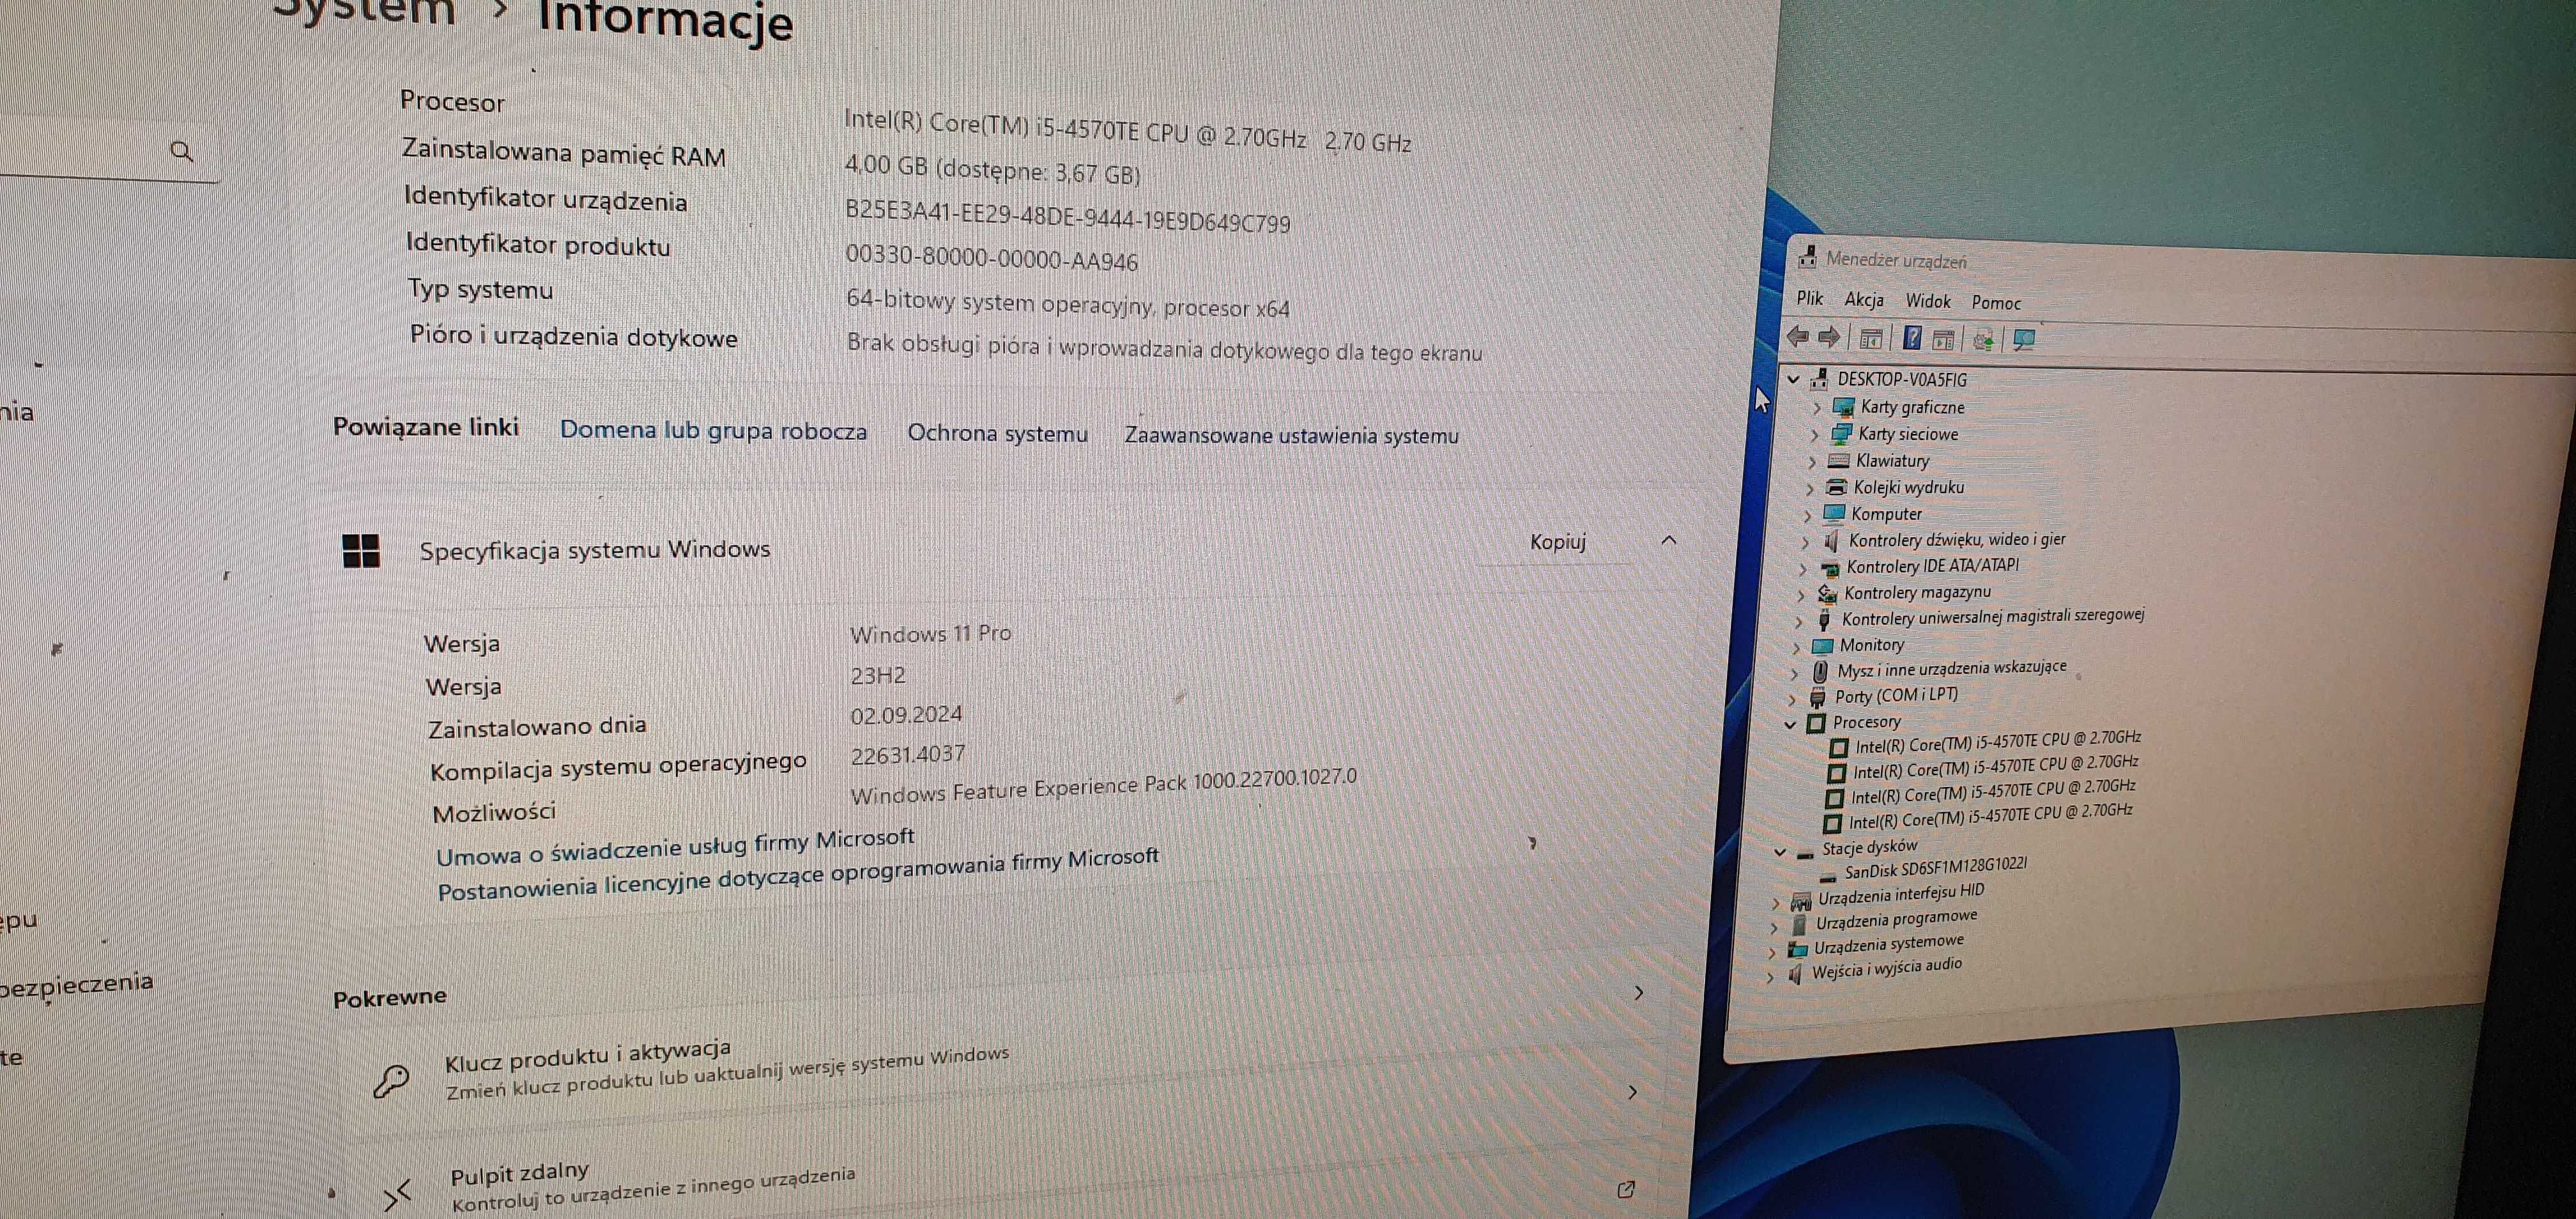The width and height of the screenshot is (2576, 1219).
Task: Open Umowa o świadczenie usług firmy Microsoft
Action: pyautogui.click(x=675, y=847)
